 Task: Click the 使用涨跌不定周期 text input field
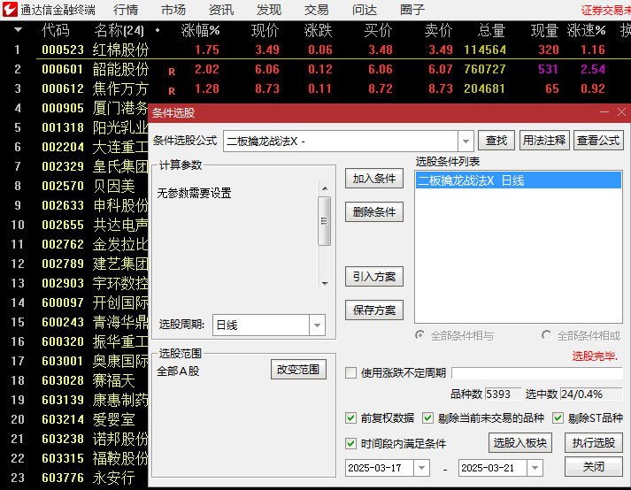click(537, 373)
